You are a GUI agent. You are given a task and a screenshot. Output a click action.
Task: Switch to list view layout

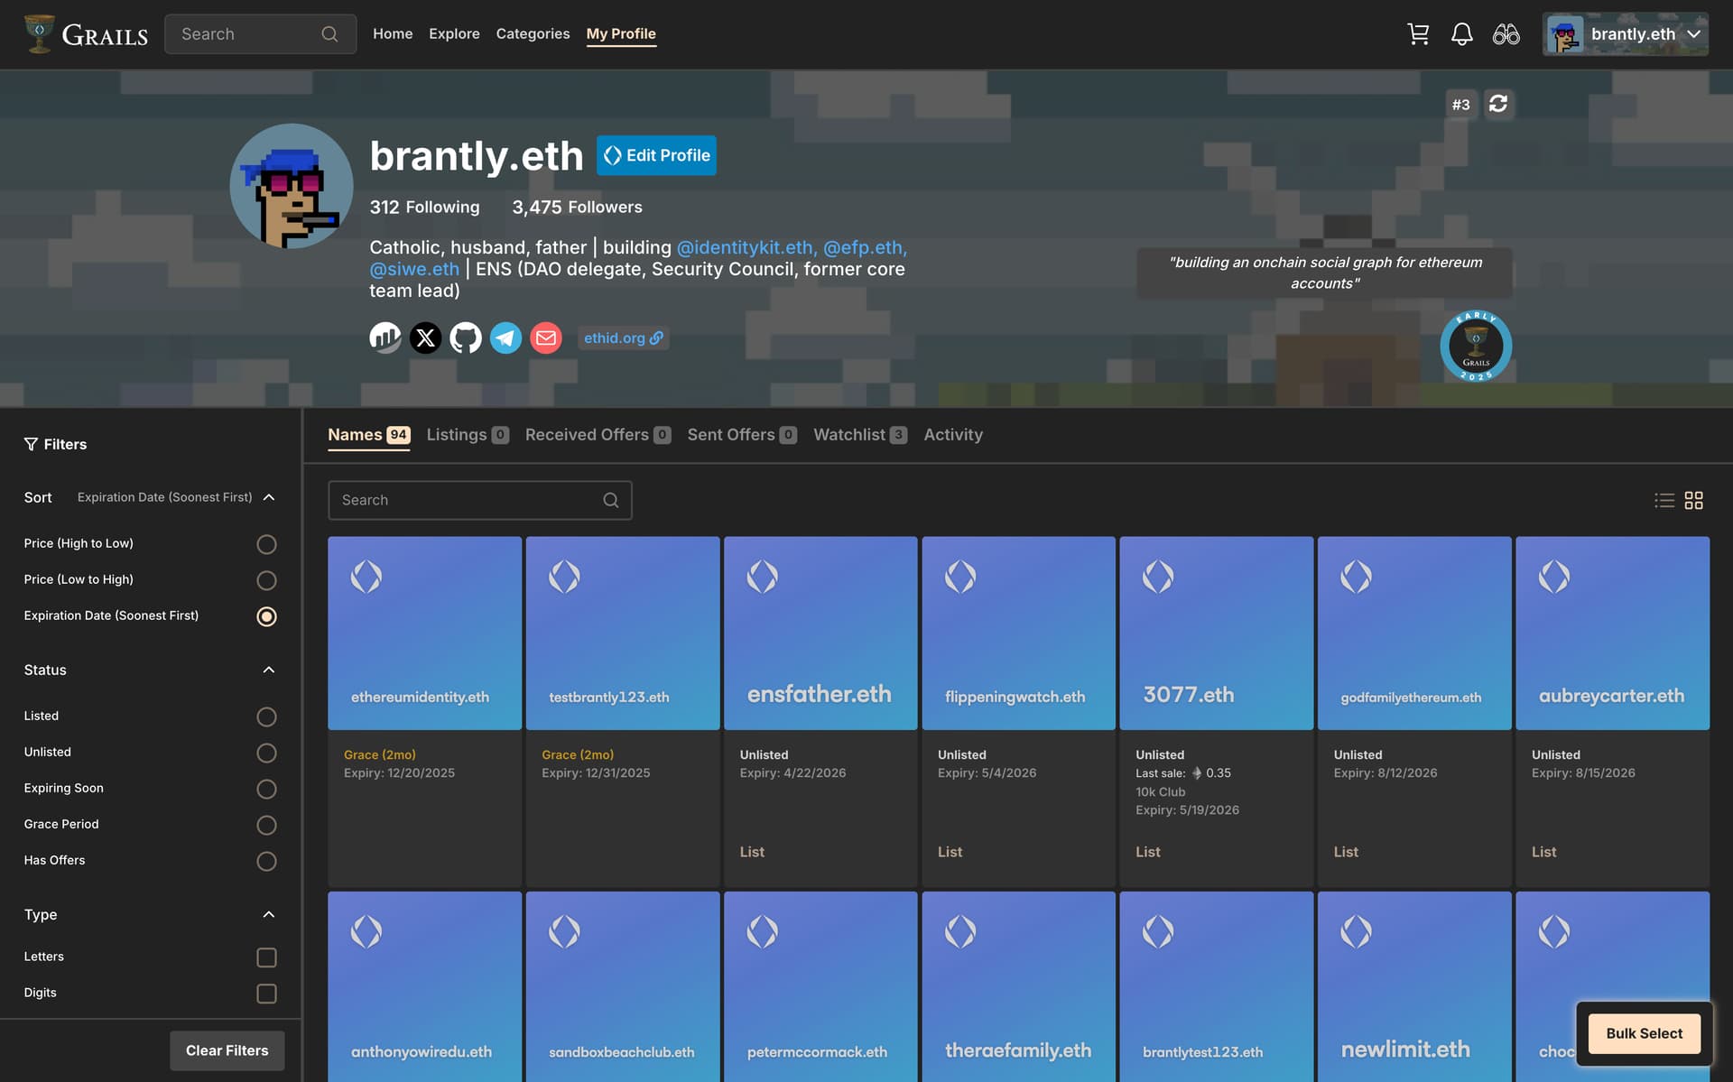point(1663,500)
